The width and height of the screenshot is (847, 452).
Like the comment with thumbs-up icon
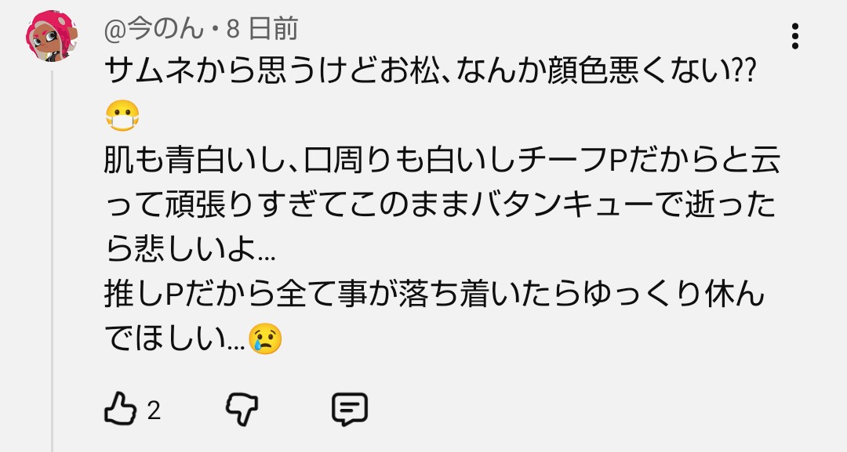[120, 408]
